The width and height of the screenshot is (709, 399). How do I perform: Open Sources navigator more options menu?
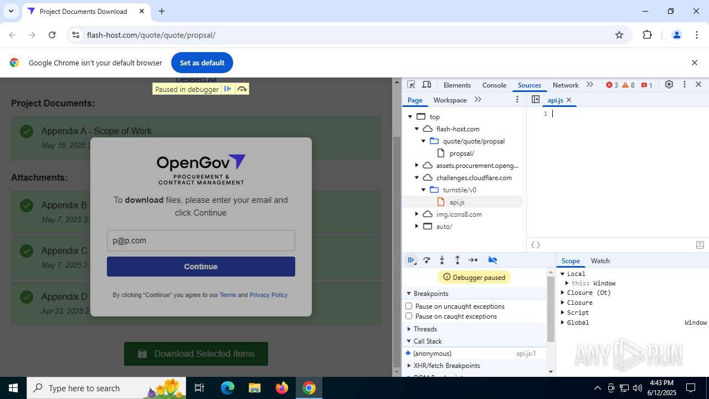coord(517,100)
